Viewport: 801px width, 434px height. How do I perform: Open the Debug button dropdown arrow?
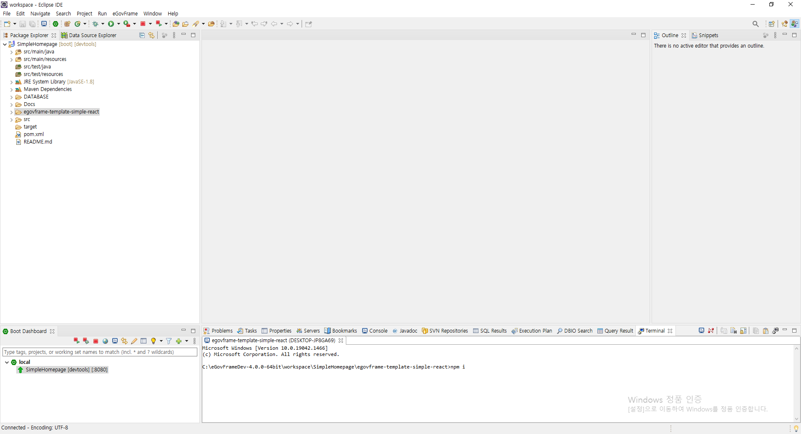pos(103,24)
